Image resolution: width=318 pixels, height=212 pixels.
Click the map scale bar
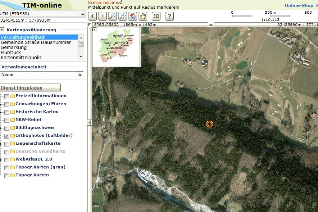click(271, 16)
